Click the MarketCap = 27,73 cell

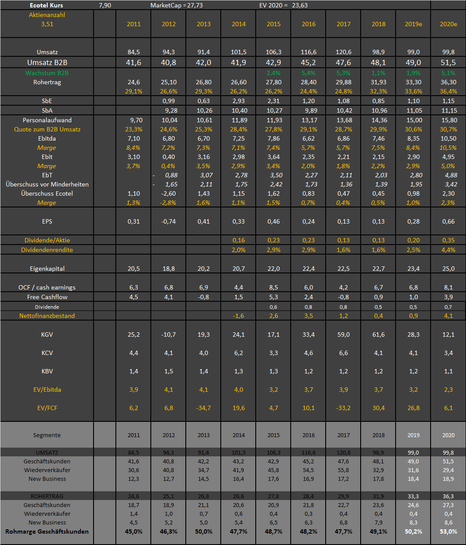coord(177,5)
